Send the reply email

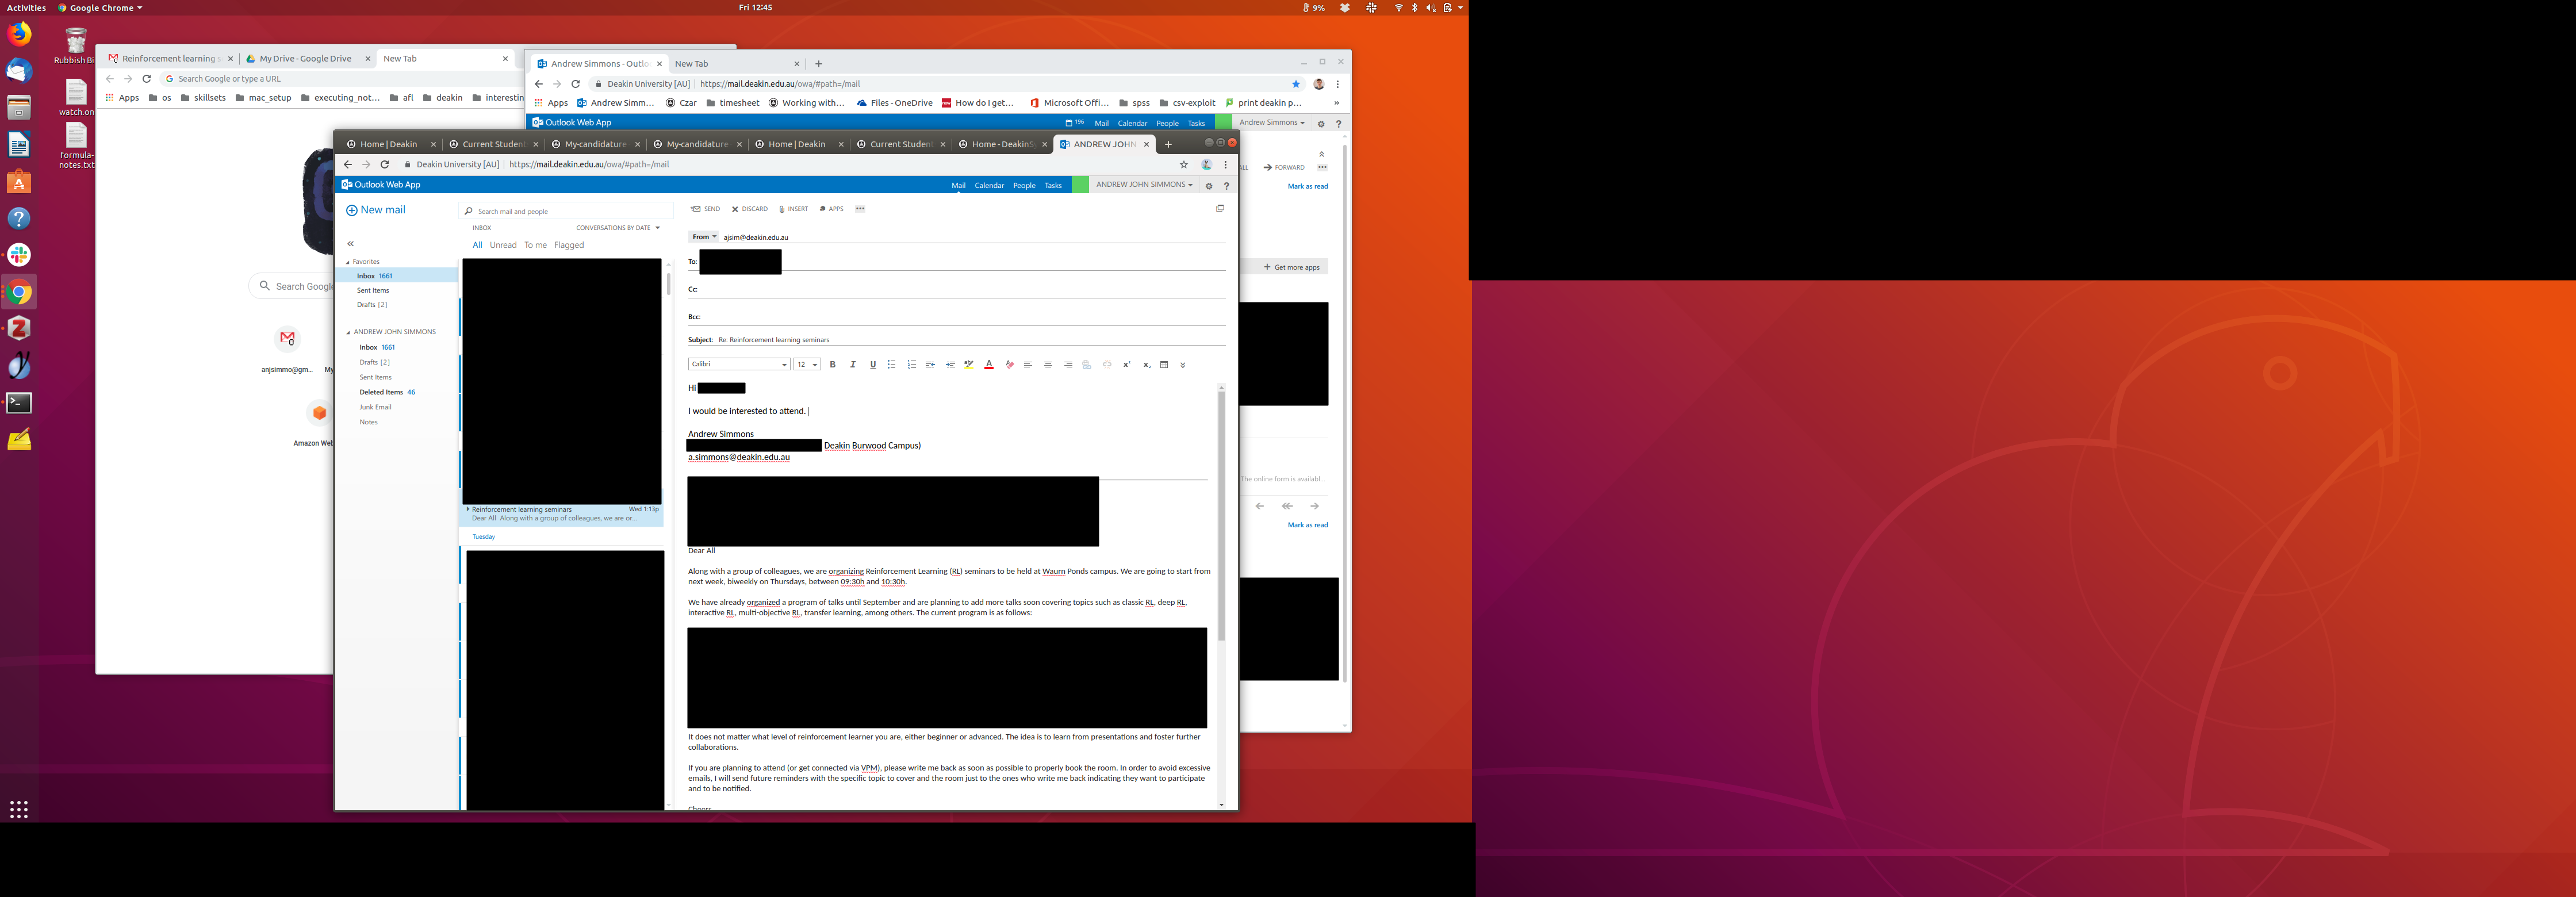click(705, 209)
